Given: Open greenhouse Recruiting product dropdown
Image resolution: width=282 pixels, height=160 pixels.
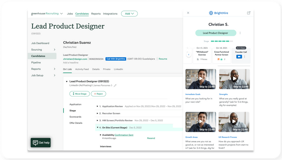Looking at the screenshot, I should pyautogui.click(x=61, y=14).
